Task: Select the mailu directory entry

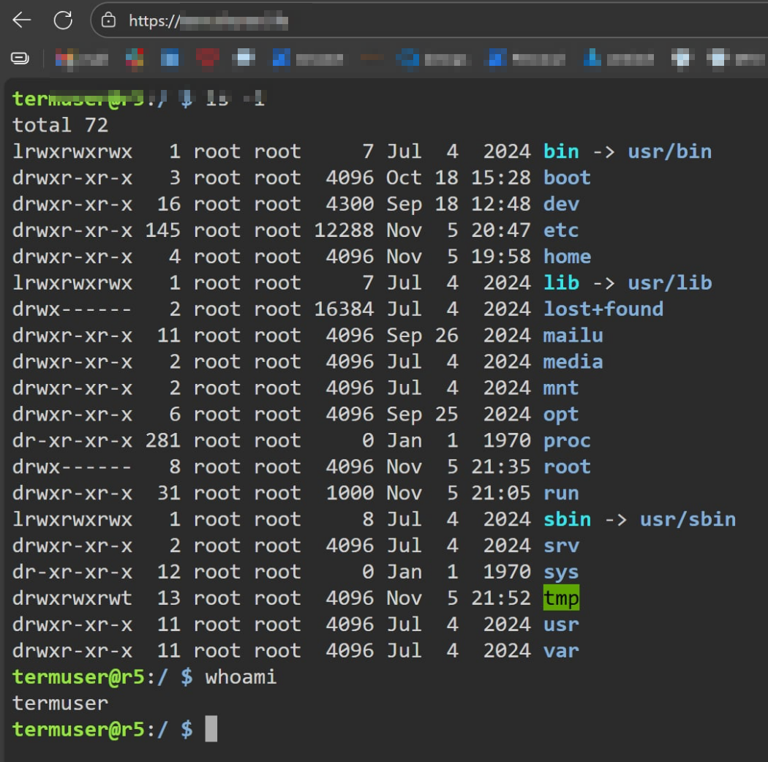Action: (x=573, y=335)
